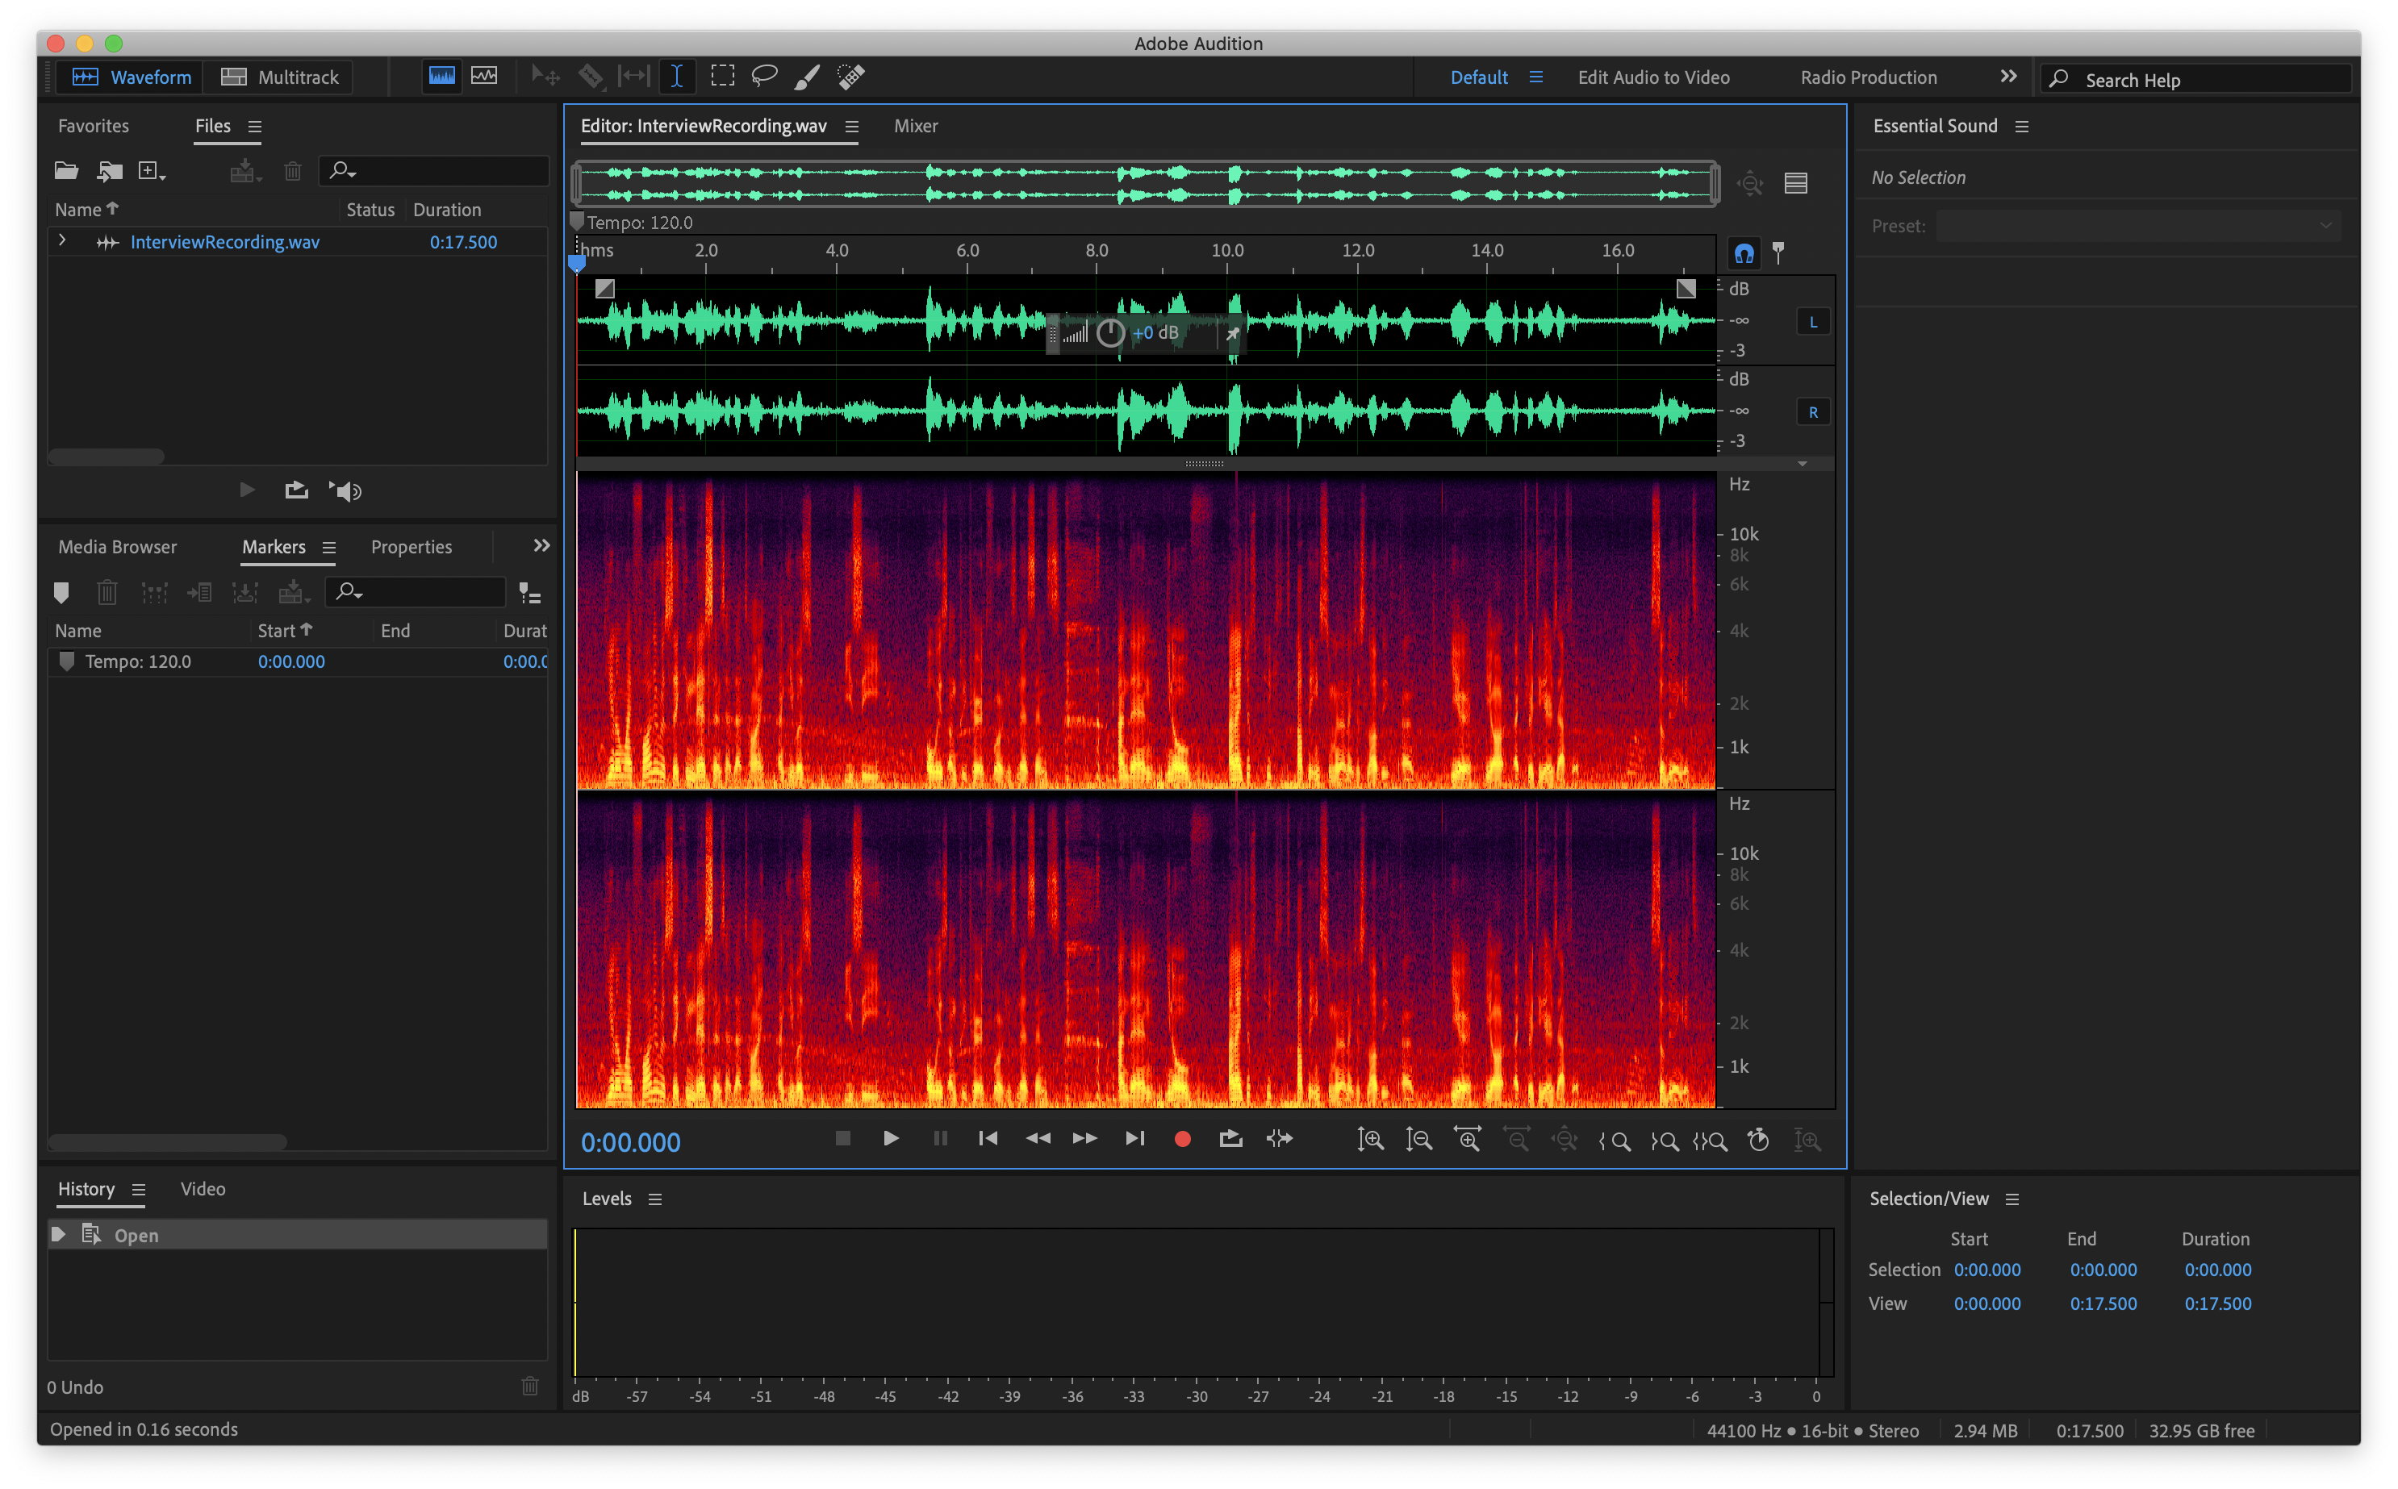The width and height of the screenshot is (2398, 1489).
Task: Start recording audio
Action: point(1182,1140)
